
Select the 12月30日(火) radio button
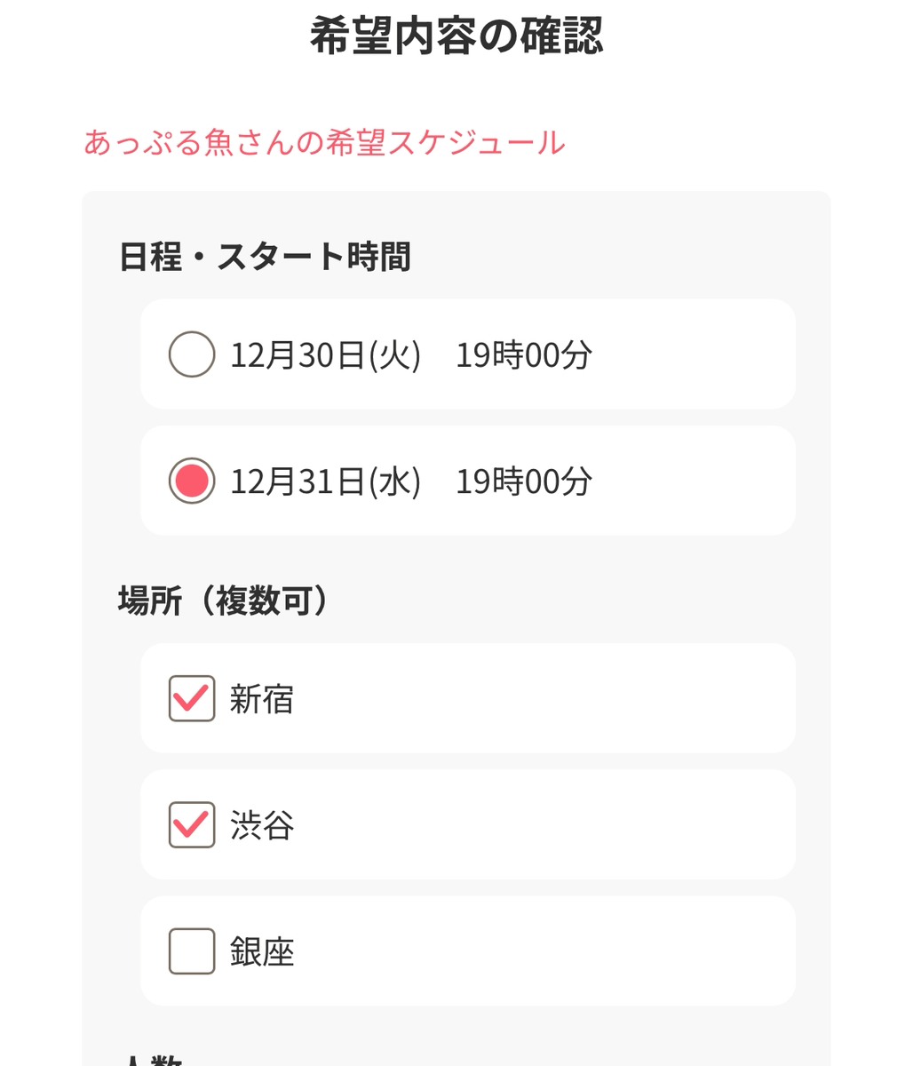pos(192,354)
